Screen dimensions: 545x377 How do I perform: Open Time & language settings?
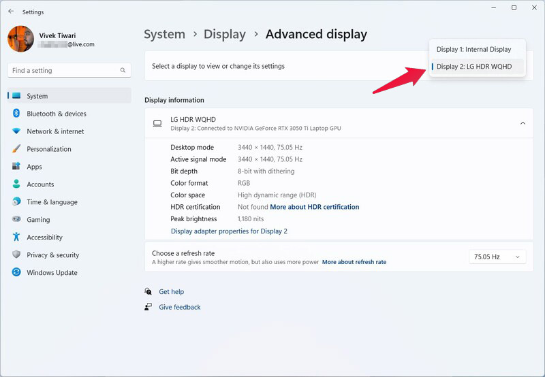coord(69,202)
